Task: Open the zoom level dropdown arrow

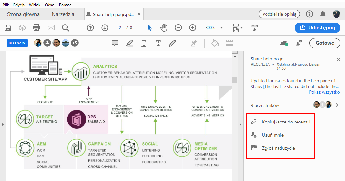Action: point(221,28)
